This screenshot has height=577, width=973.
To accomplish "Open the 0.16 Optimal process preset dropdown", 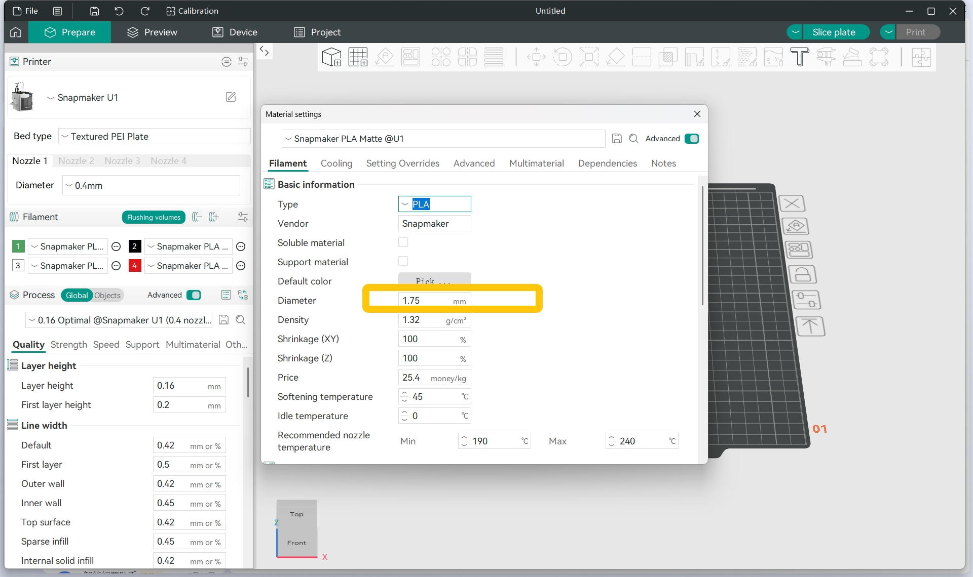I will (x=120, y=320).
